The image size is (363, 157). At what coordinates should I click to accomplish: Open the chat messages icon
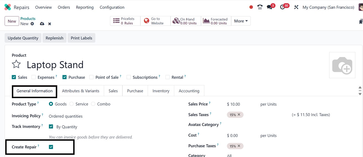click(x=269, y=7)
